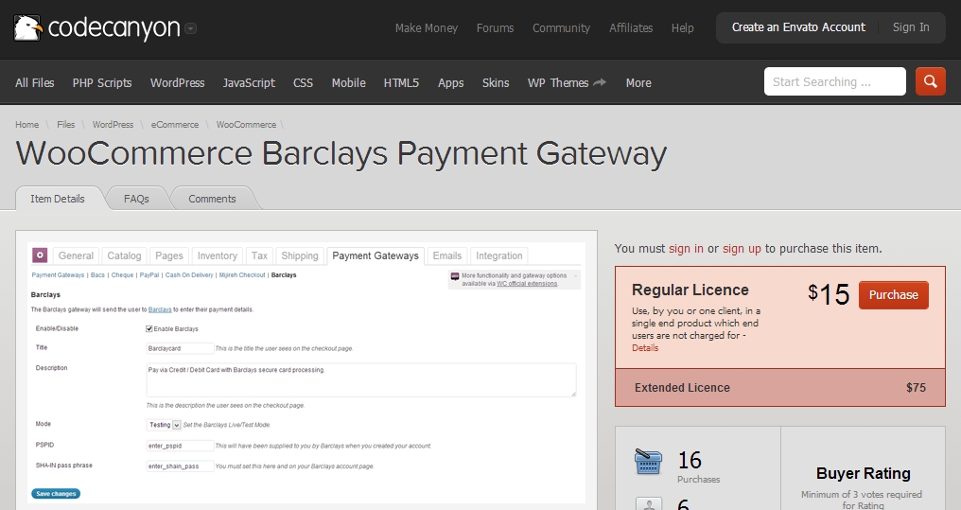Click the Cash On Delivery sub-link
961x510 pixels.
click(189, 275)
